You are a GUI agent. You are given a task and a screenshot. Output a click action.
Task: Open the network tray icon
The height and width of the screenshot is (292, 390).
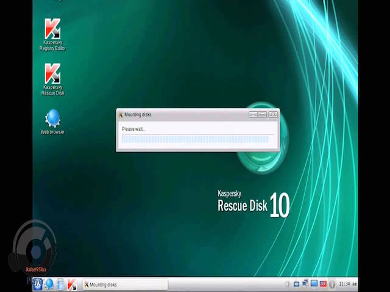(x=305, y=284)
